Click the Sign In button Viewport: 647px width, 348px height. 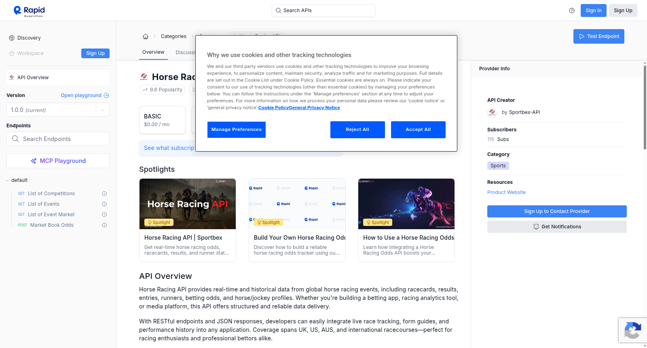coord(593,11)
